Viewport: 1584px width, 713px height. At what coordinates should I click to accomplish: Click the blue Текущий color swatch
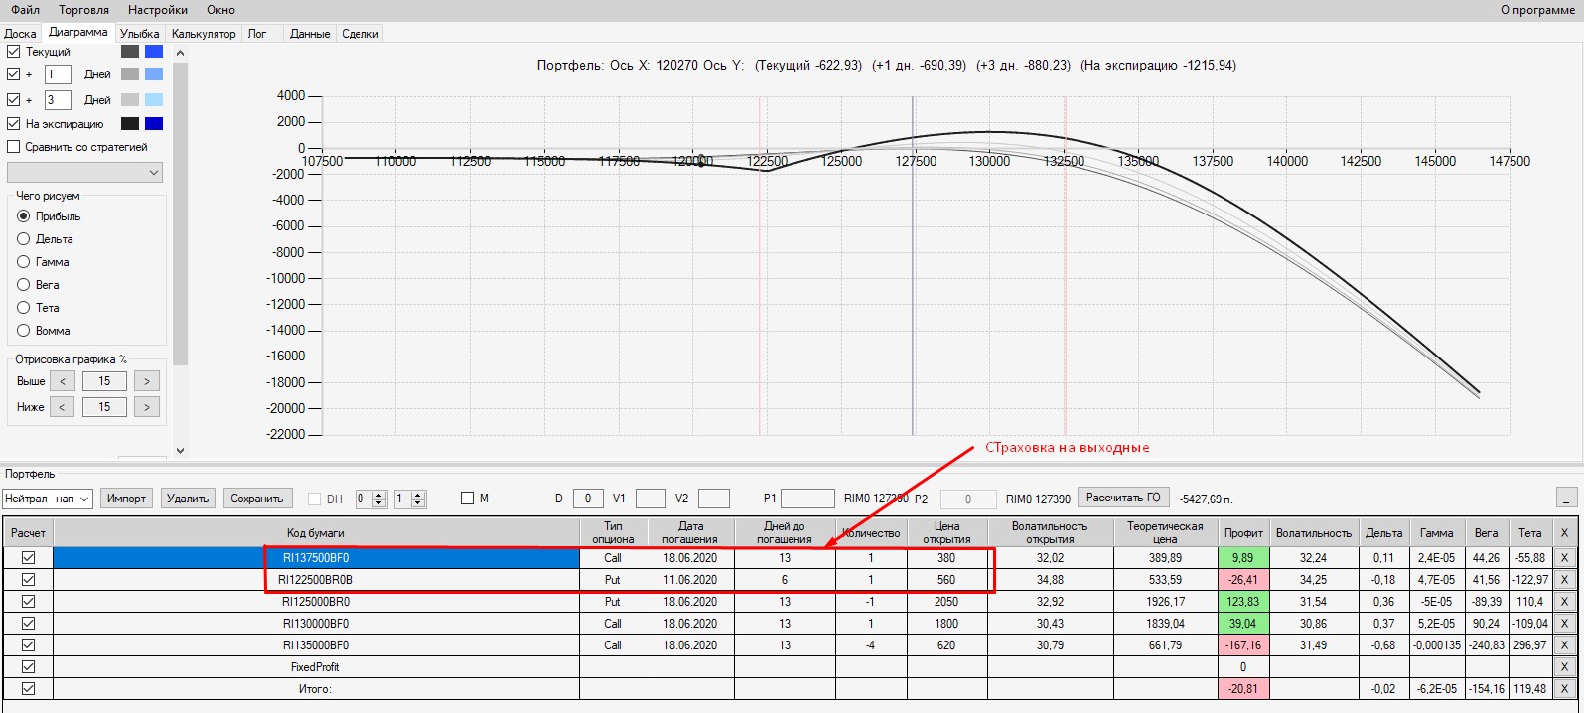(154, 52)
